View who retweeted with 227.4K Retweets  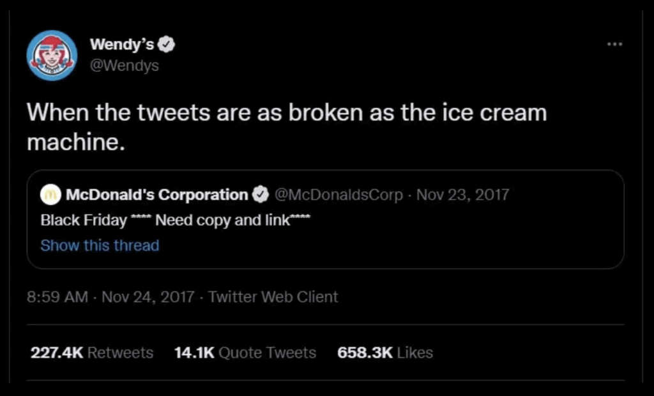pyautogui.click(x=91, y=353)
